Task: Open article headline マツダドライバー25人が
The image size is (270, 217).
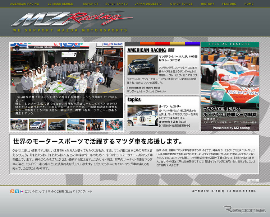Action: [x=178, y=58]
